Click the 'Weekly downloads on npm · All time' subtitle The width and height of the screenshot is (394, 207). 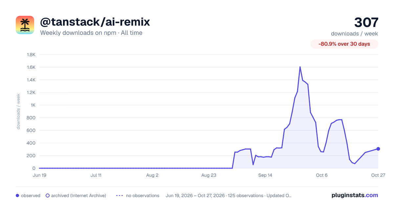(91, 33)
